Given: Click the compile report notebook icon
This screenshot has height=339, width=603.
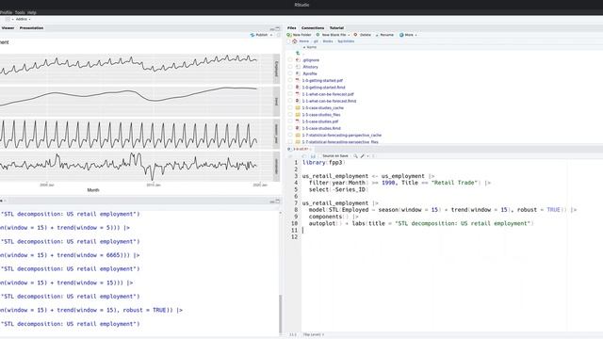Looking at the screenshot, I should 374,156.
